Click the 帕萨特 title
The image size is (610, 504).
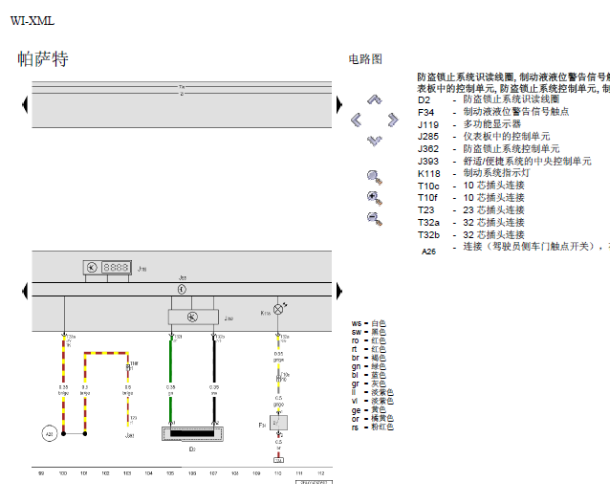tap(43, 59)
